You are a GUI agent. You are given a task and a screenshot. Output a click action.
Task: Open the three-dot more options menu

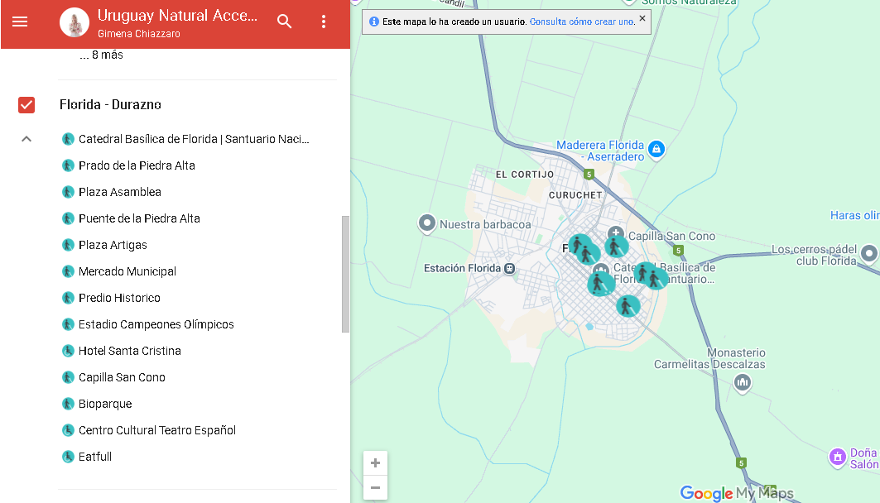point(324,22)
